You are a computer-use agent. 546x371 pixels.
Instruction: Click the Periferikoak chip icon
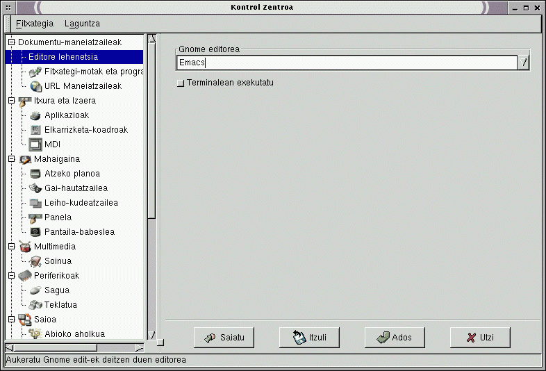click(x=25, y=276)
